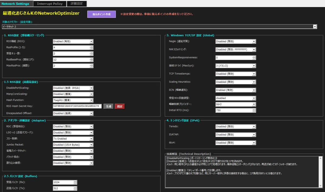The width and height of the screenshot is (325, 192).
Task: Open the 詳細設定 tab
Action: 77,4
